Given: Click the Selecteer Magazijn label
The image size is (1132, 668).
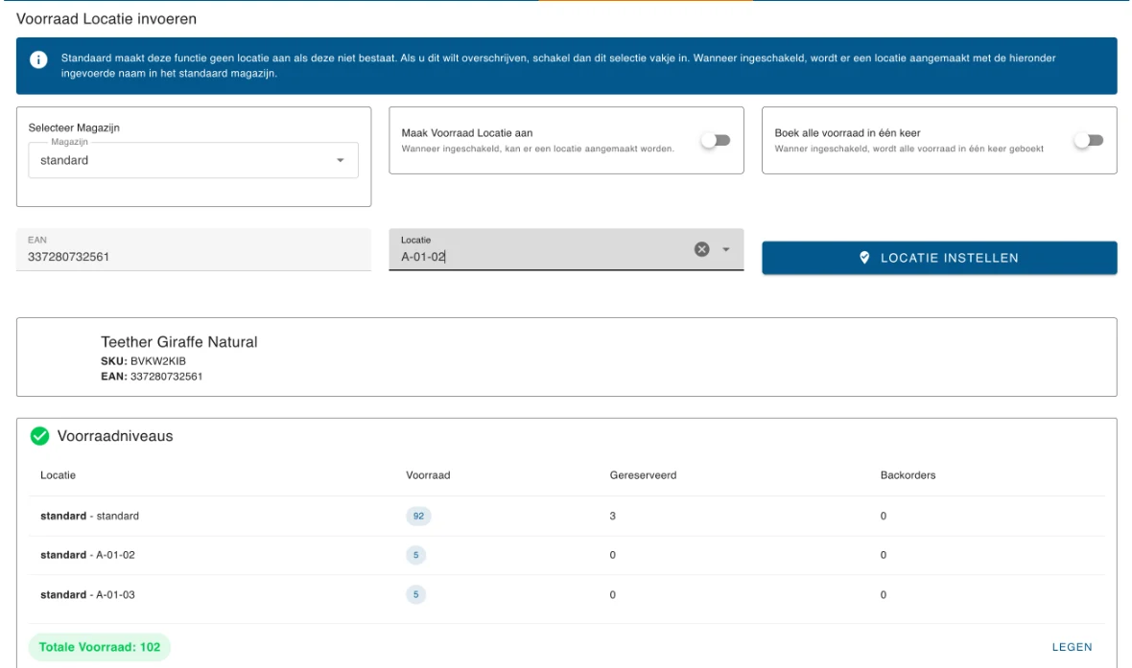Looking at the screenshot, I should click(75, 127).
